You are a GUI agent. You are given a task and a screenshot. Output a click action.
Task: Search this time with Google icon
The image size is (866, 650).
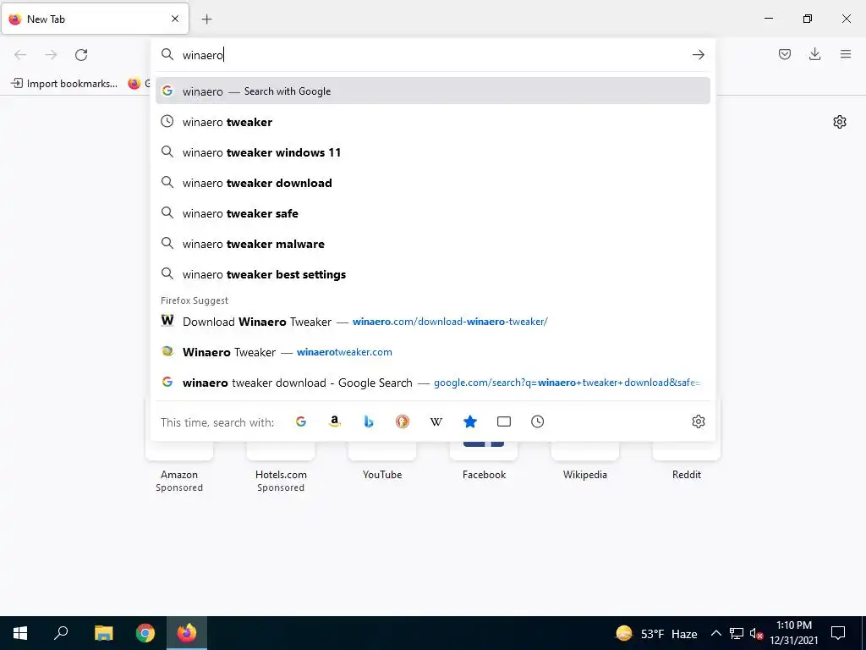coord(301,421)
